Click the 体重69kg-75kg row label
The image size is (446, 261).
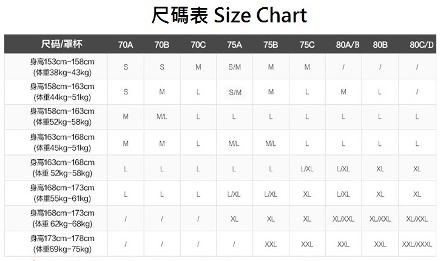[61, 249]
